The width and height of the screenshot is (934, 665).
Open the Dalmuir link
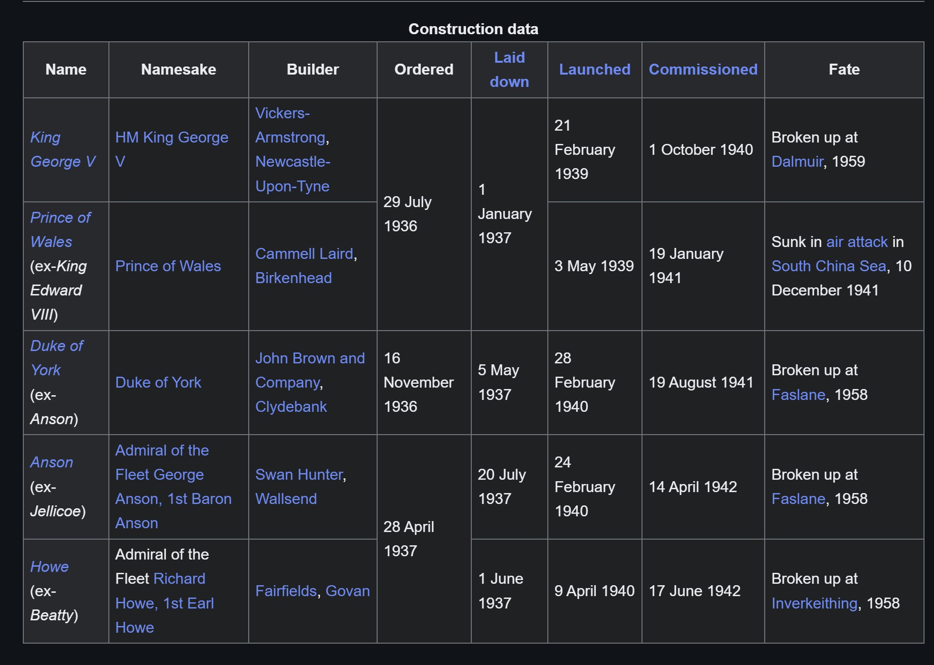pos(797,162)
